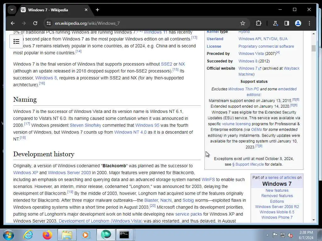The image size is (322, 241).
Task: Open Removed features sidebar link
Action: (277, 196)
